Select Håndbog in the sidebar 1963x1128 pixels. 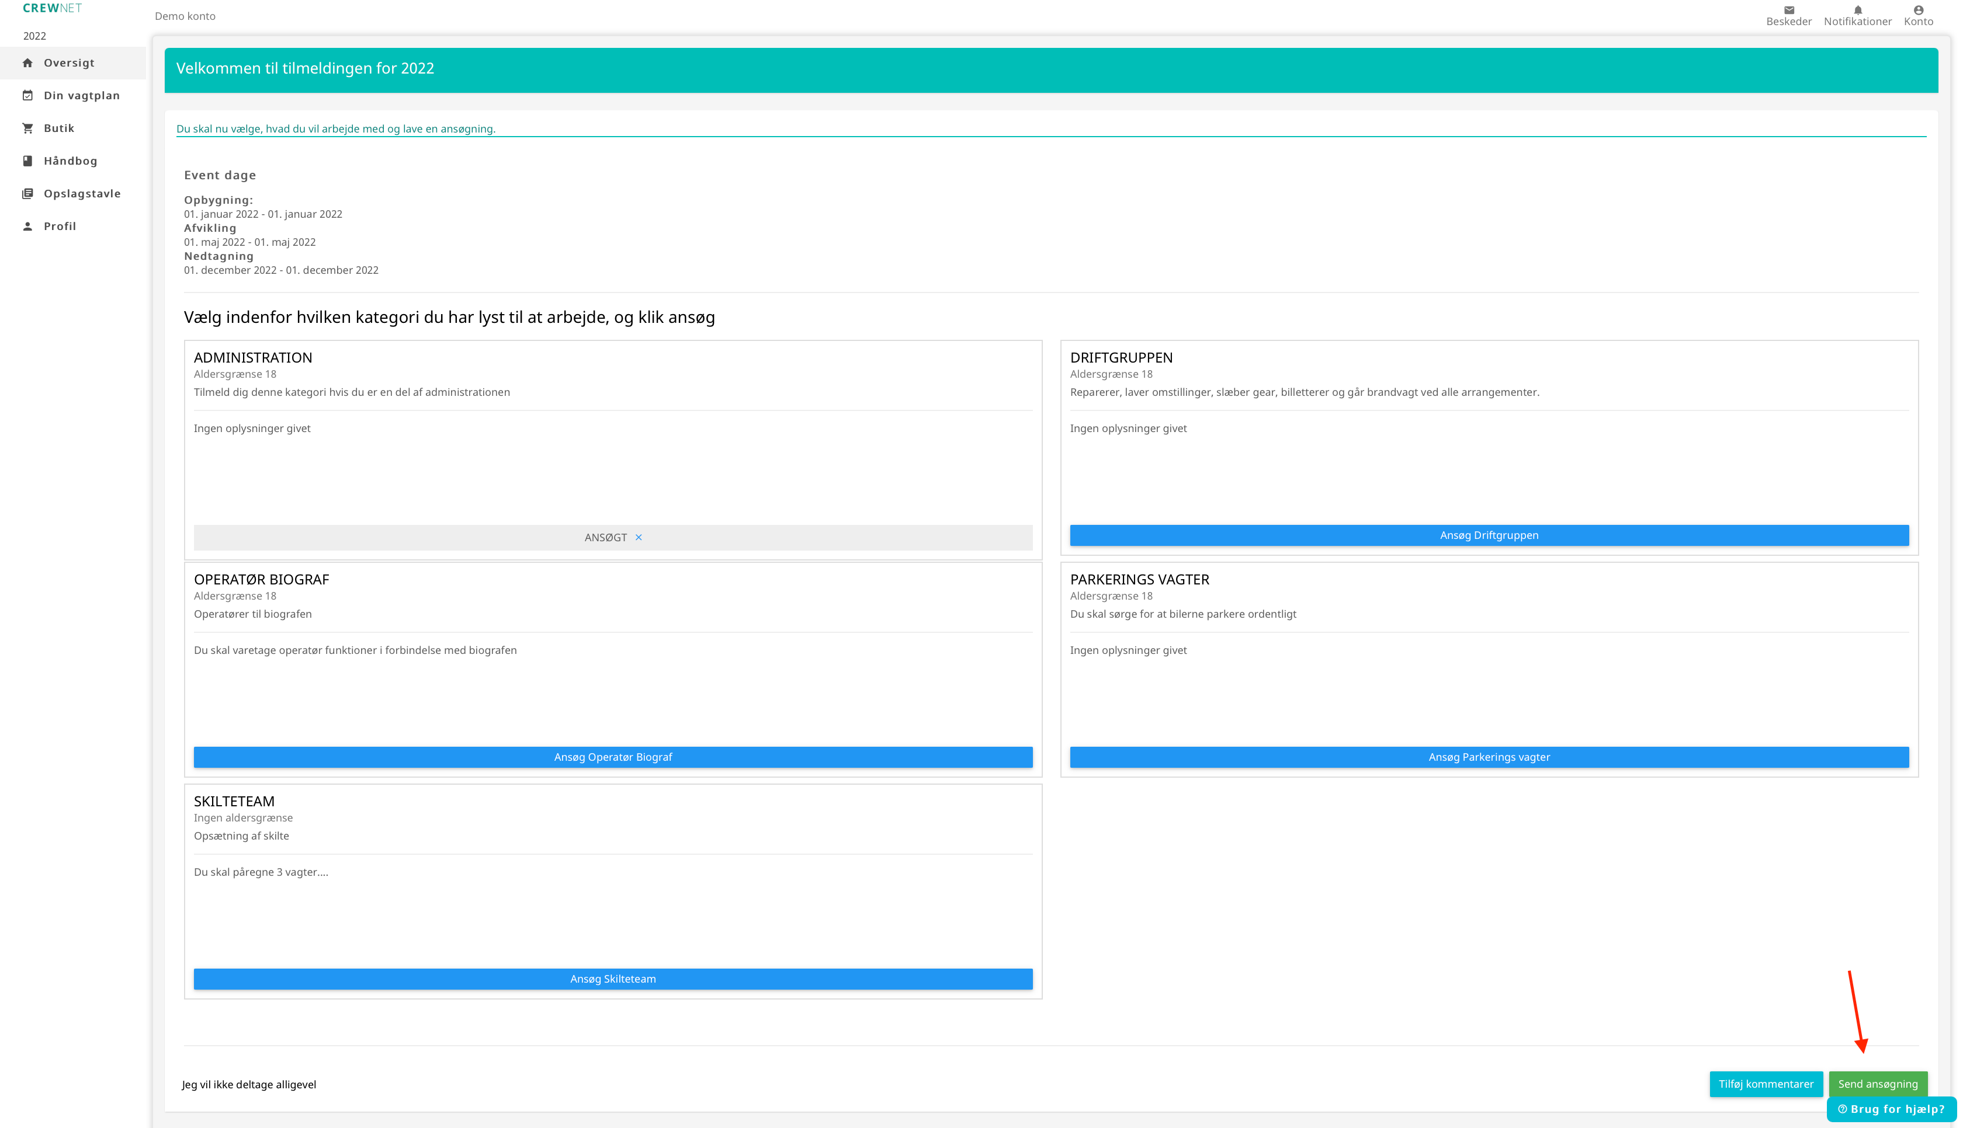(x=73, y=161)
